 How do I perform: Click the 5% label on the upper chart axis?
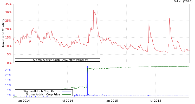(x=9, y=55)
